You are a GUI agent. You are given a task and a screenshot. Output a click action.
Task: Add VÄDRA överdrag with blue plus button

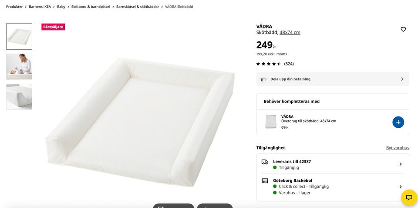tap(398, 122)
